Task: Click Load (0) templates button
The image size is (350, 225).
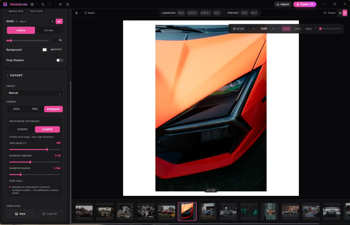Action: tap(50, 214)
